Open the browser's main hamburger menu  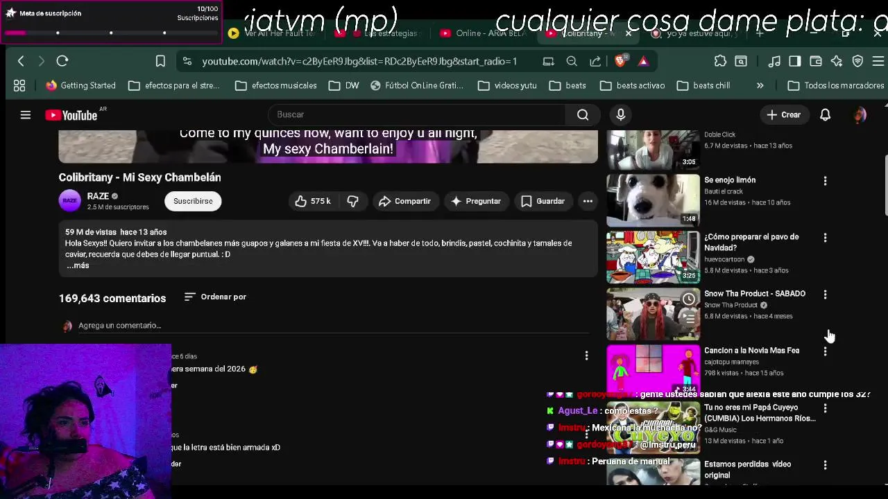click(878, 61)
